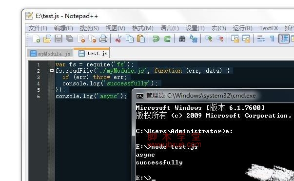Click 'successfully' output in cmd window
This screenshot has width=294, height=181.
click(x=159, y=162)
